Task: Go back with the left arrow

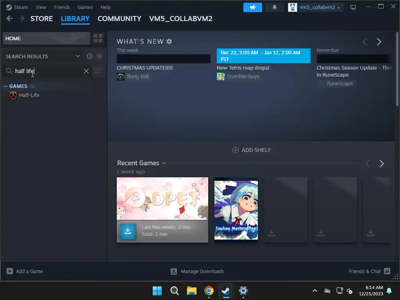Action: 9,18
